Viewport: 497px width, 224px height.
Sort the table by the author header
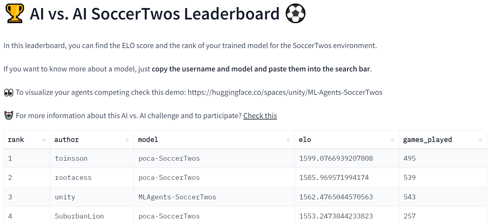click(66, 139)
